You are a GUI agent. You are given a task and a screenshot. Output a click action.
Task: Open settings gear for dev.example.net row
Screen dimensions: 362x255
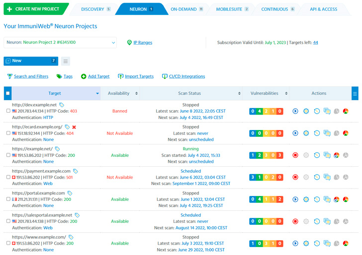pos(306,111)
